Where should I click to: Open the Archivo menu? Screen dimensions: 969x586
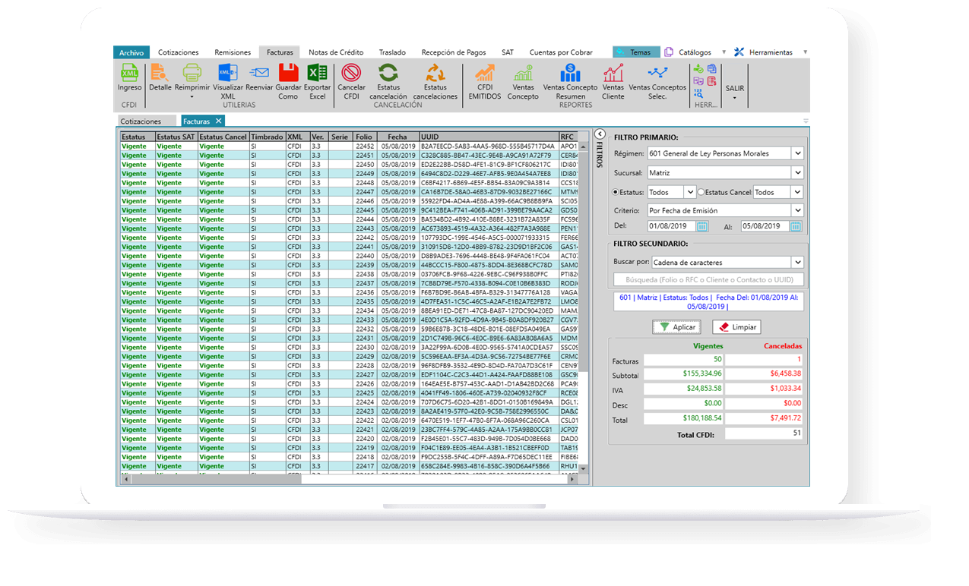(x=131, y=52)
